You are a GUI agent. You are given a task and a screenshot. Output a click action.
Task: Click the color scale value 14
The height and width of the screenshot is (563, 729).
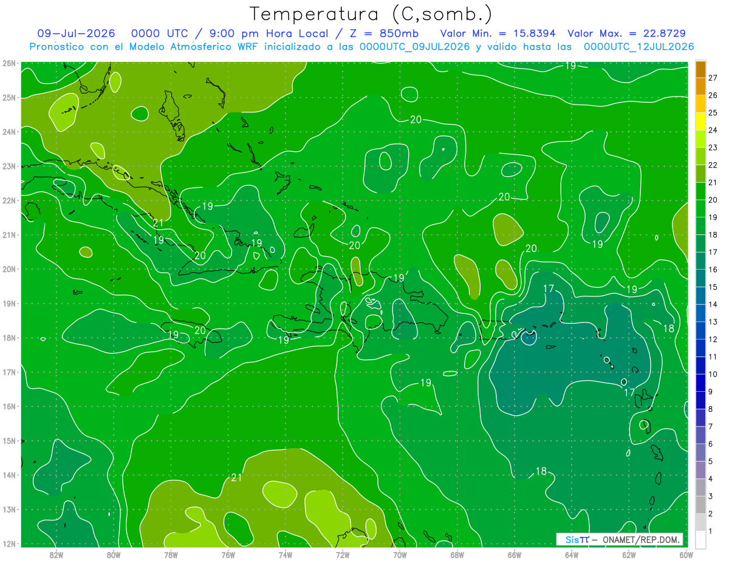coord(713,304)
